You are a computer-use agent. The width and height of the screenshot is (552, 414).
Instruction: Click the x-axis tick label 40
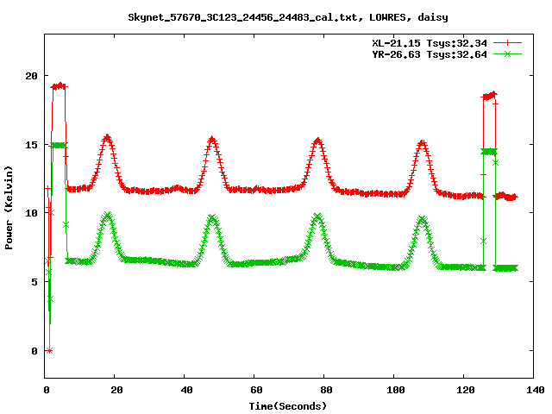click(186, 390)
